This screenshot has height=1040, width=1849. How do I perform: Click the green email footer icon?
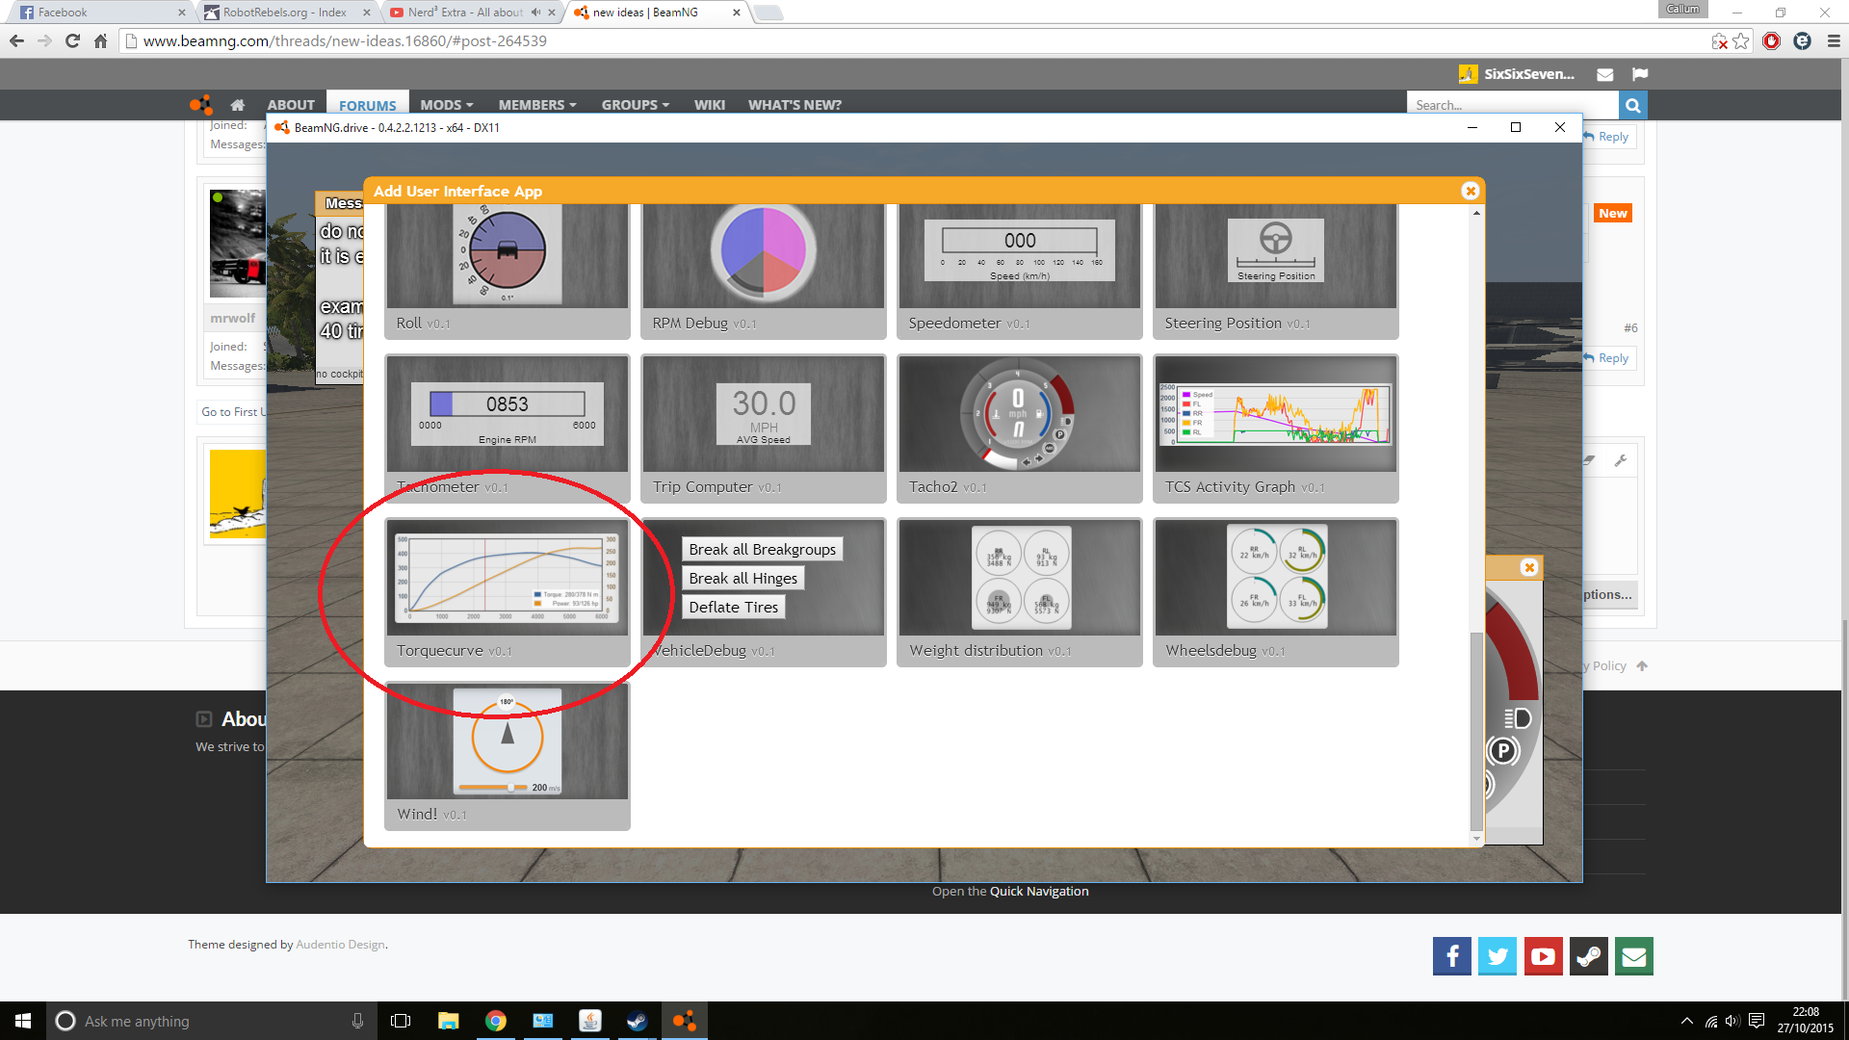click(1634, 956)
